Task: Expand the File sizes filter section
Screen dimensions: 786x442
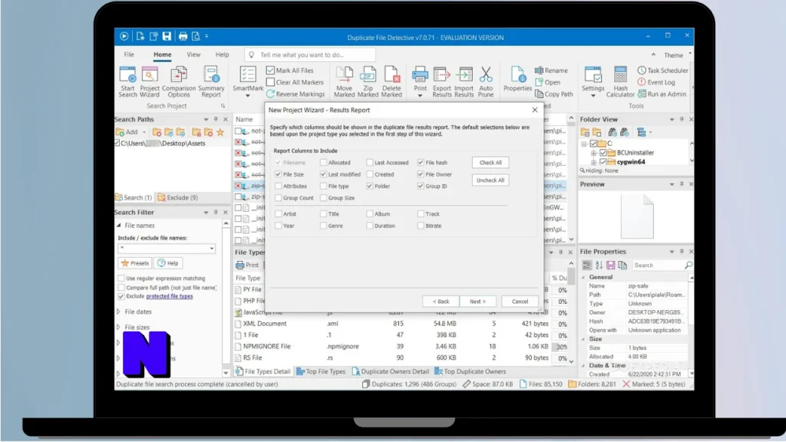Action: [119, 327]
